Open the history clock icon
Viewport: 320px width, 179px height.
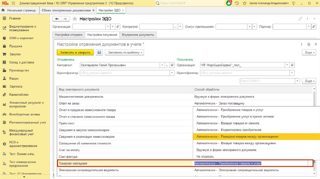click(237, 3)
